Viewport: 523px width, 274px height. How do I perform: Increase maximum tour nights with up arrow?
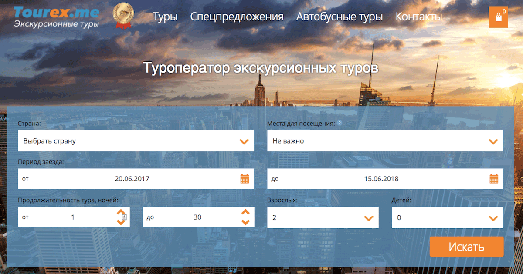245,212
